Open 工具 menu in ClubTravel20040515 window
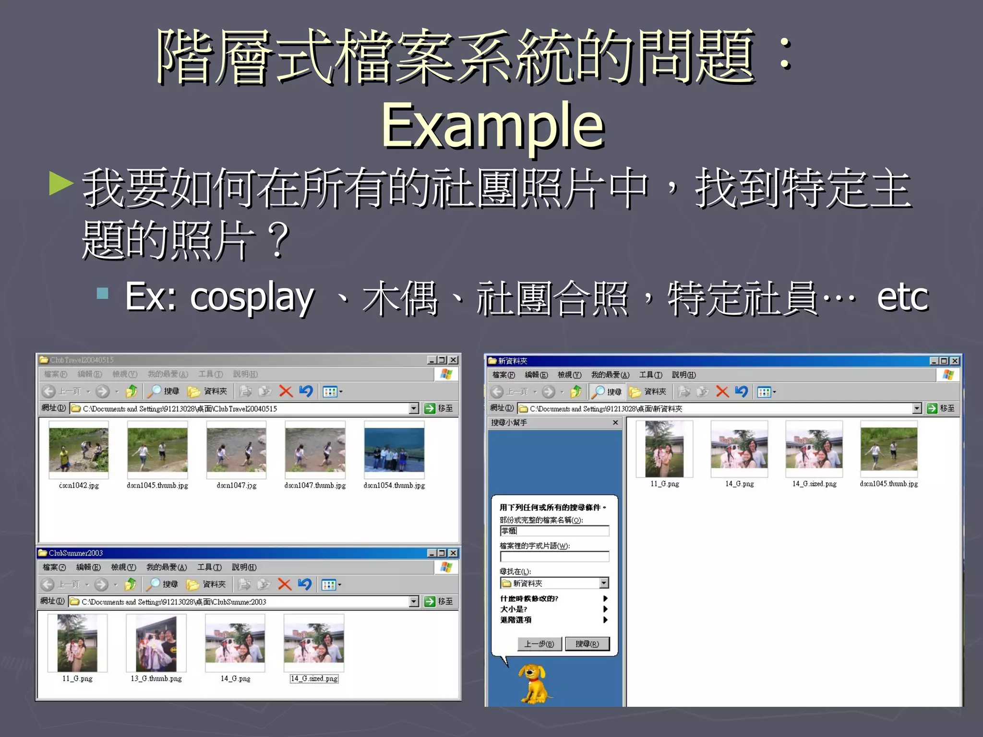The image size is (983, 737). (x=211, y=374)
